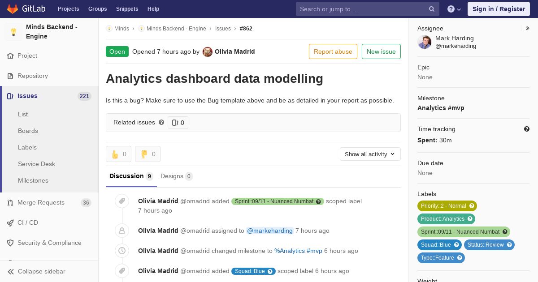Open CI / CD from the sidebar
538x282 pixels.
28,222
